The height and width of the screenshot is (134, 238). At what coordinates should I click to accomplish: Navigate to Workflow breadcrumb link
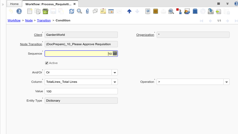pyautogui.click(x=14, y=20)
